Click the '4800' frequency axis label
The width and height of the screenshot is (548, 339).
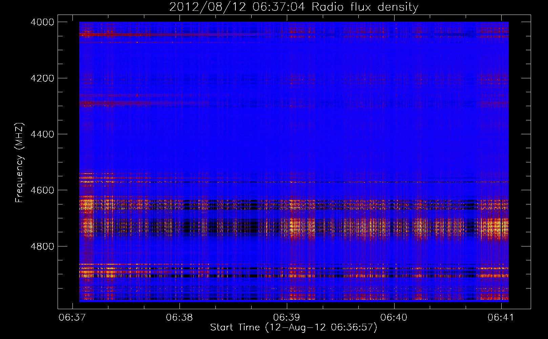tap(42, 246)
